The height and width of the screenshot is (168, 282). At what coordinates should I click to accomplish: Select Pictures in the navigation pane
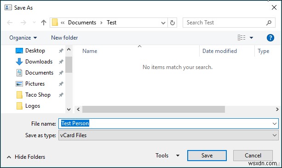(x=35, y=84)
